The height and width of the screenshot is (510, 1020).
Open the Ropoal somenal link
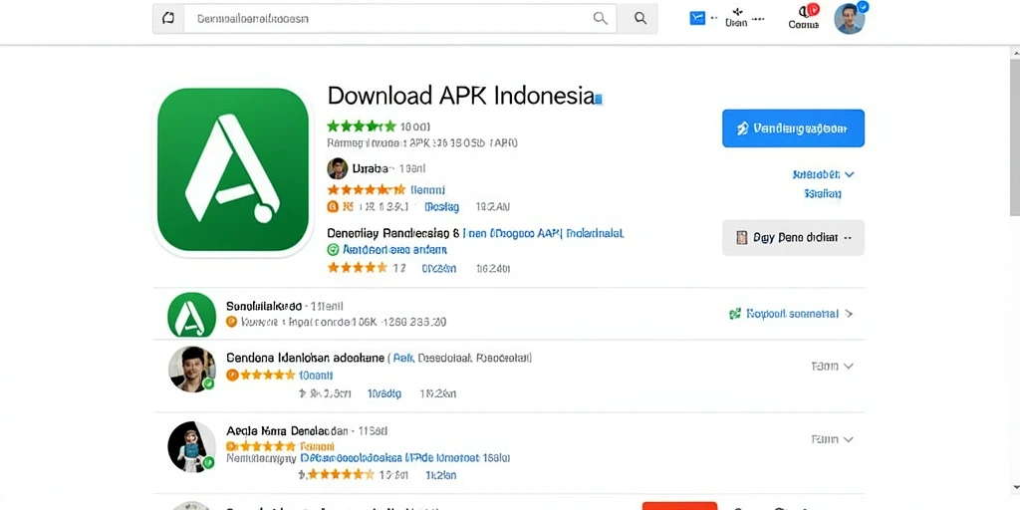[x=792, y=314]
